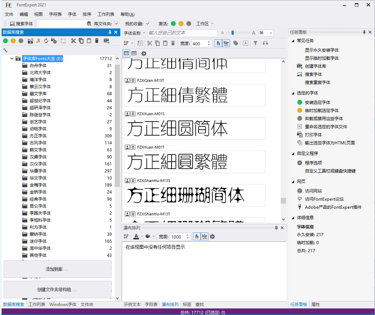Open waterfall panel settings gear icon
The width and height of the screenshot is (375, 315).
[x=212, y=237]
